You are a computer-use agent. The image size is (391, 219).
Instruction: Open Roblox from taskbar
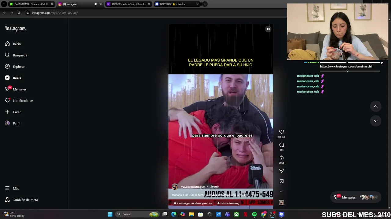click(x=281, y=214)
